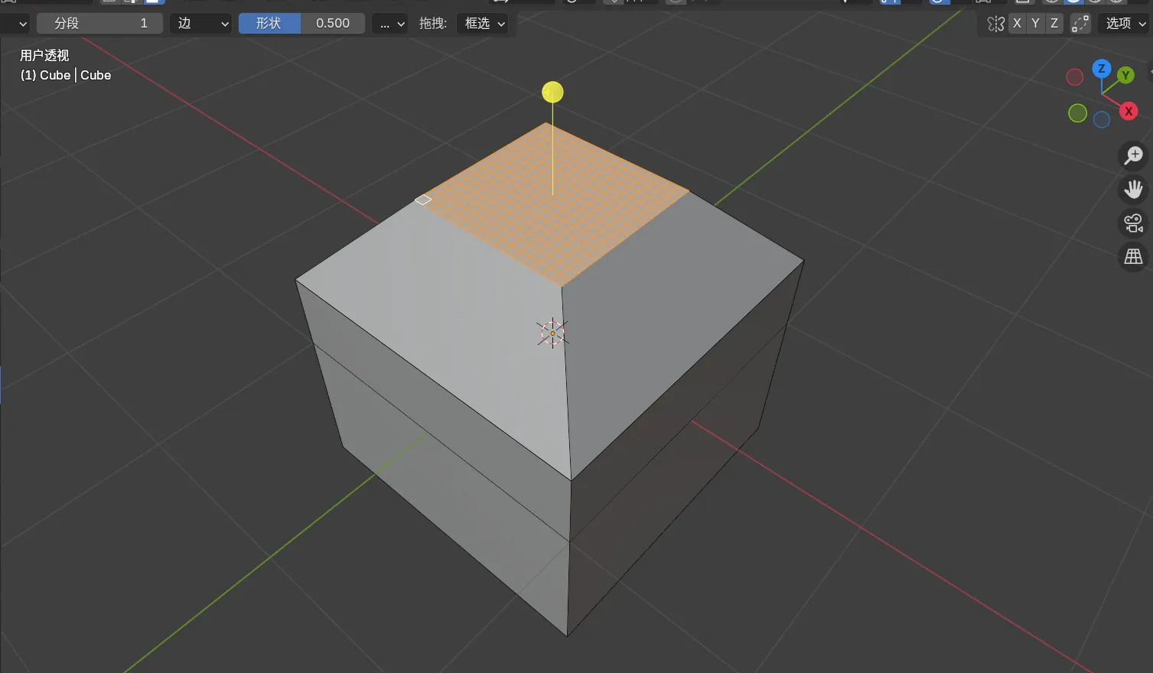Open the 框选 drag mode dropdown

[x=485, y=24]
